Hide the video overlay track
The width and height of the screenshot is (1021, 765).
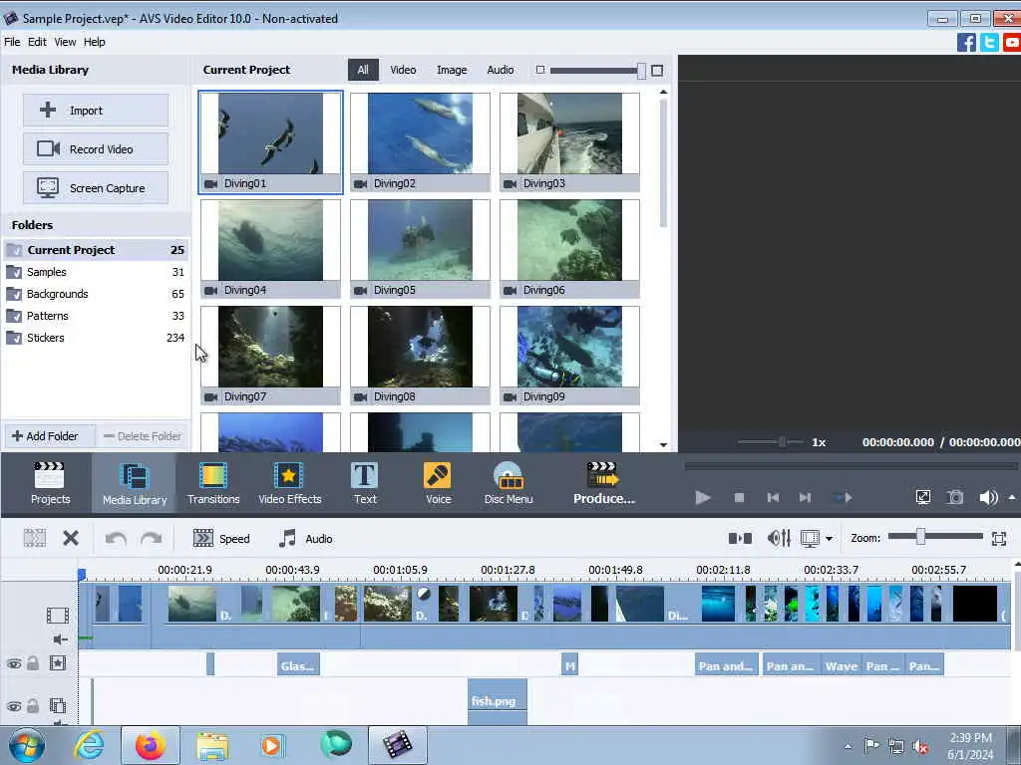click(x=14, y=706)
